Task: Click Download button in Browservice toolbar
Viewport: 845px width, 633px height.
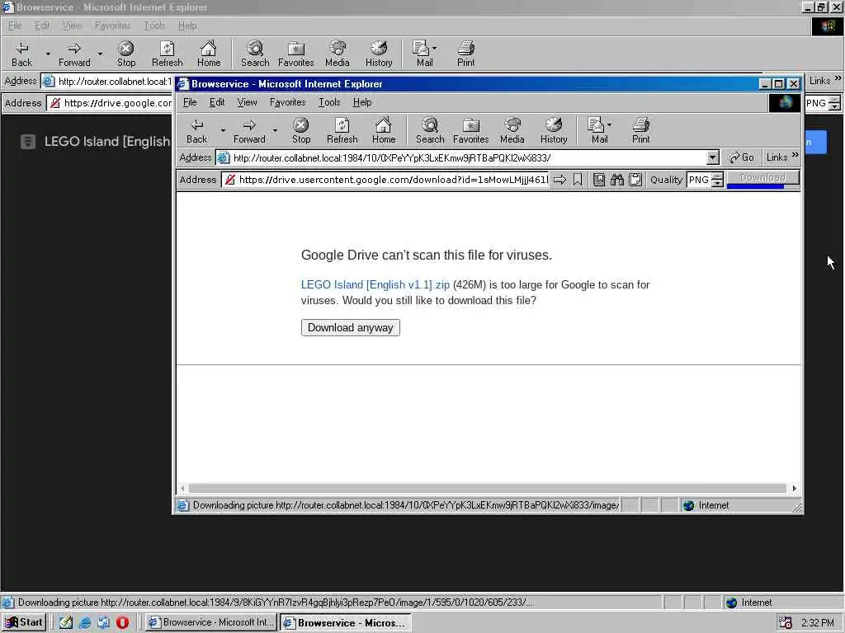Action: tap(762, 177)
